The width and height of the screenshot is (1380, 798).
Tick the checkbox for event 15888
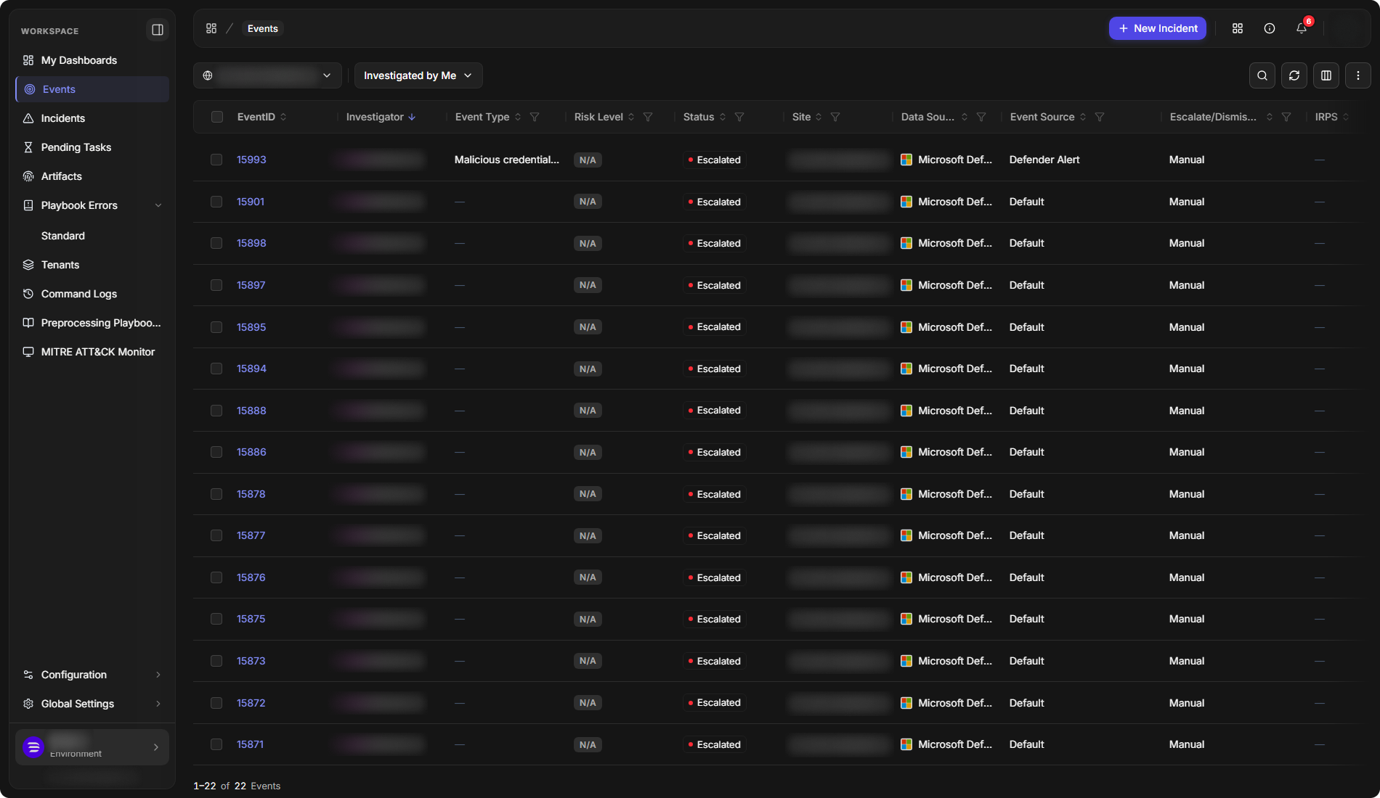216,411
